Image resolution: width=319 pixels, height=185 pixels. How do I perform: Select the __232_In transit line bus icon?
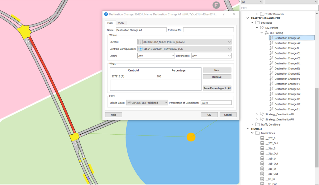pyautogui.click(x=262, y=138)
